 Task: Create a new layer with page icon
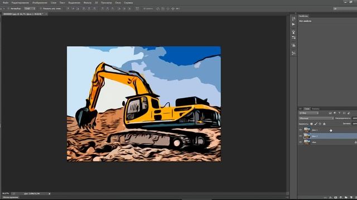[351, 198]
